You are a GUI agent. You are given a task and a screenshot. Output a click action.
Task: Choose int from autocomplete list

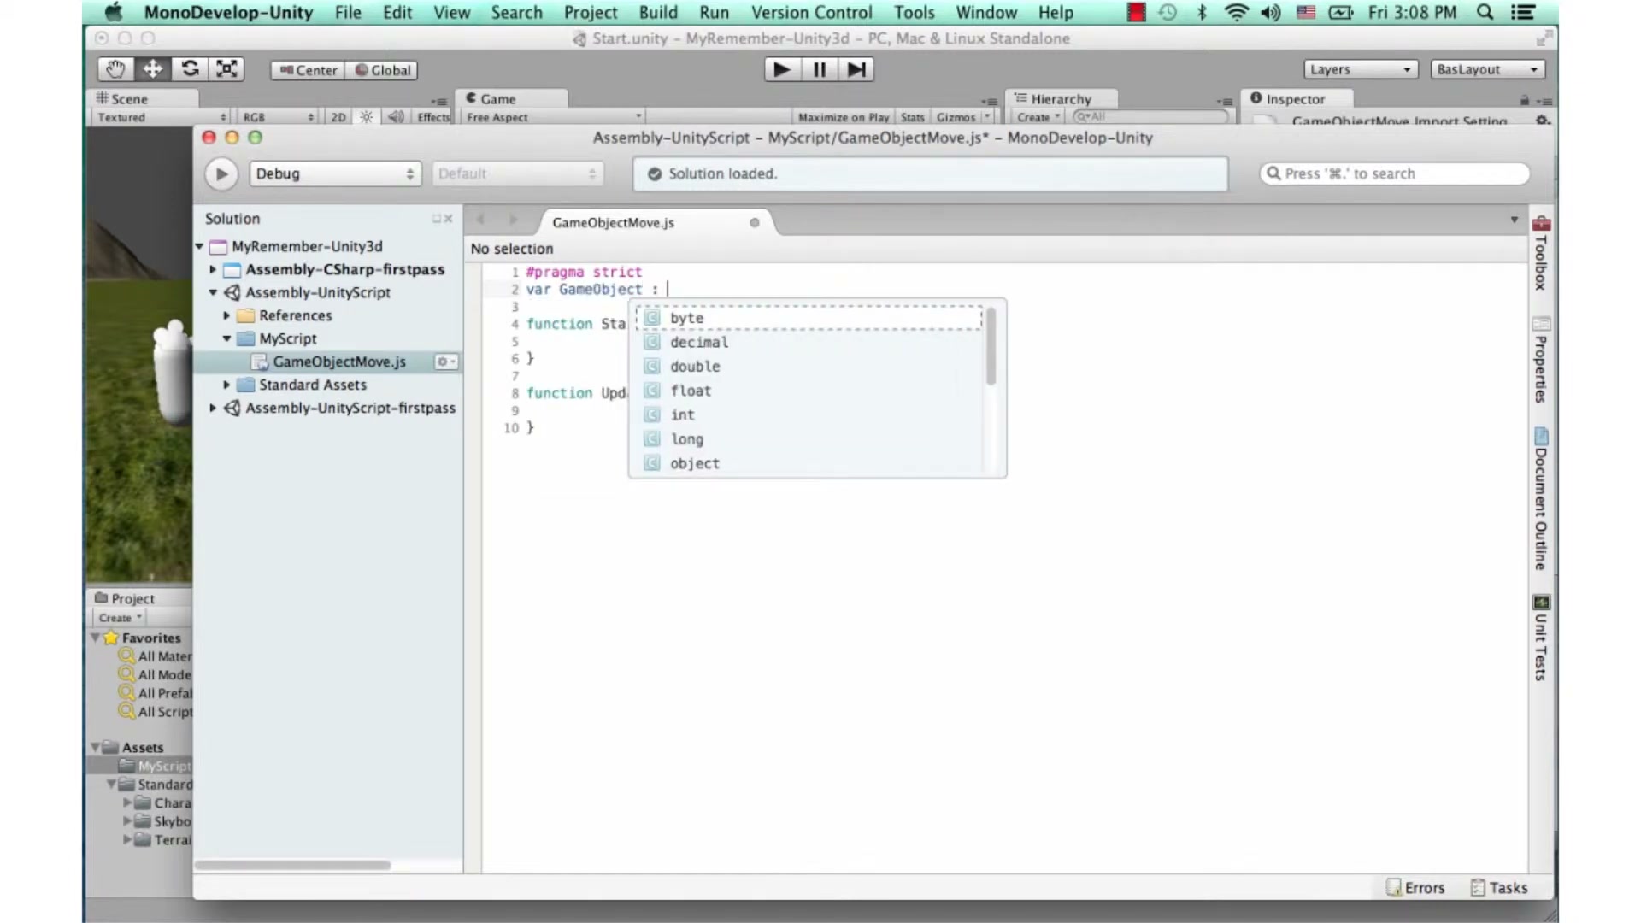[x=809, y=414]
